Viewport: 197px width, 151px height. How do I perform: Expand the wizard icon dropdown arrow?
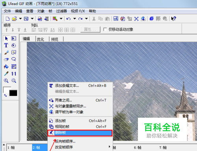61,19
